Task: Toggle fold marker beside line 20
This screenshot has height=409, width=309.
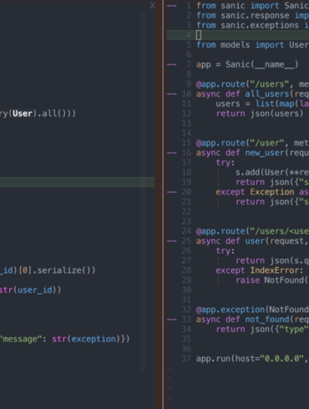Action: pos(172,192)
